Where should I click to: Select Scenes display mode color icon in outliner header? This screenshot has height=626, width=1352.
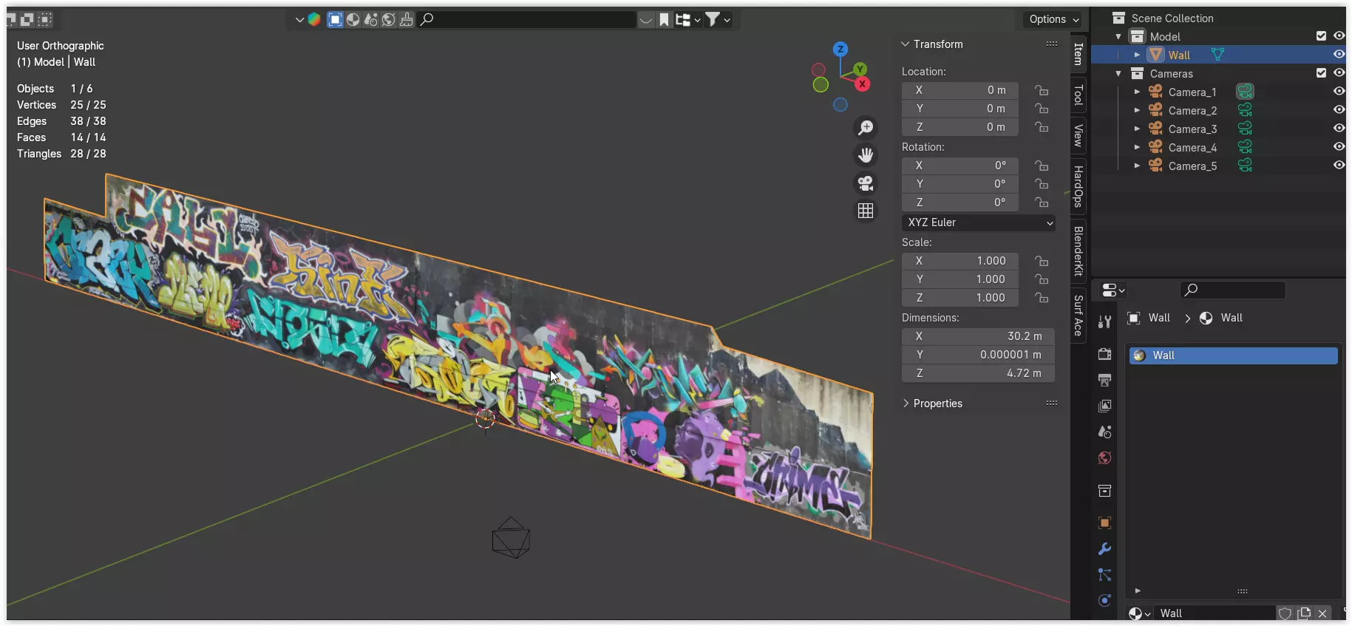[x=314, y=19]
